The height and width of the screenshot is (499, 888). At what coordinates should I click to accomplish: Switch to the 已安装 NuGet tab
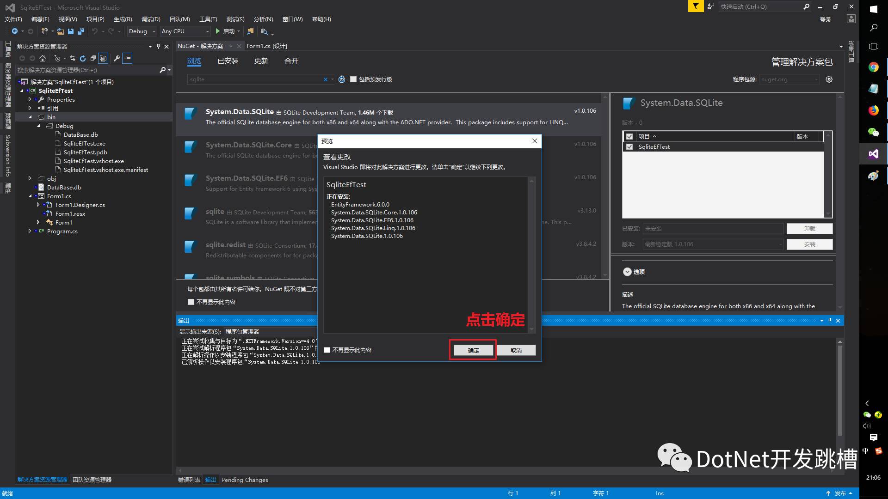click(x=228, y=61)
